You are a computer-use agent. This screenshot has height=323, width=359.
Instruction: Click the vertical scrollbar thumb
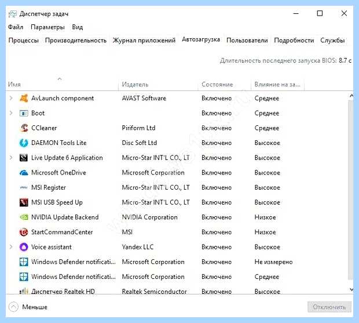[351, 190]
